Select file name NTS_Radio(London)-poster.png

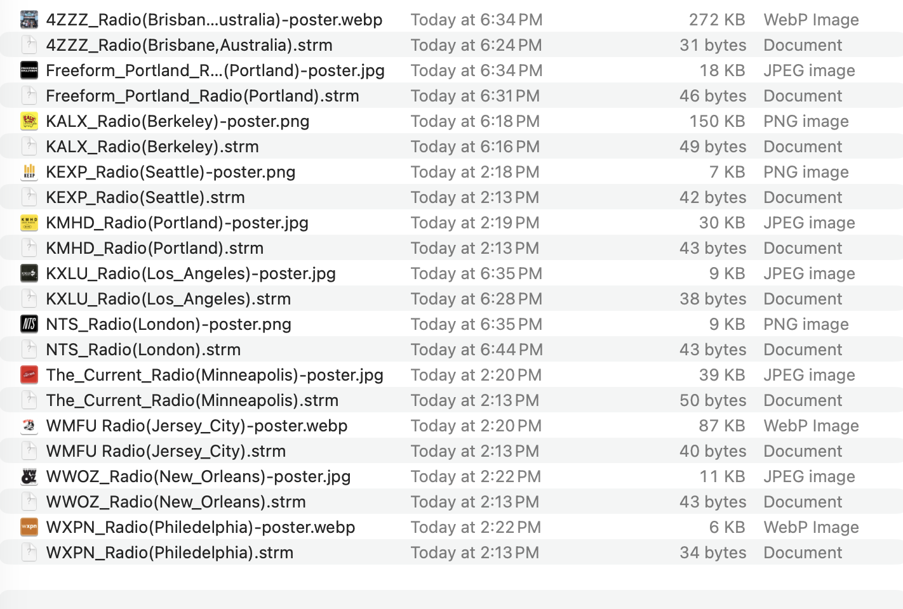(168, 324)
